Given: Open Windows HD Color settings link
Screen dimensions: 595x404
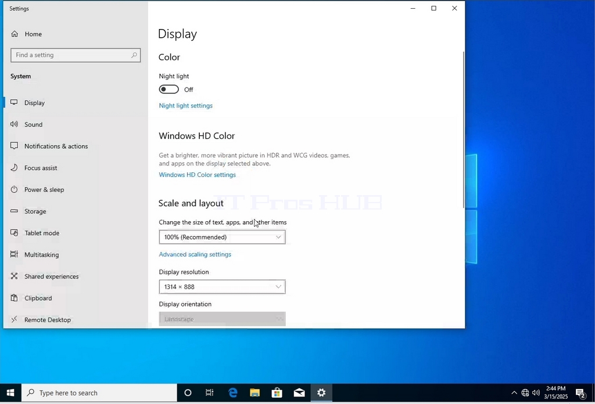Looking at the screenshot, I should [x=198, y=175].
